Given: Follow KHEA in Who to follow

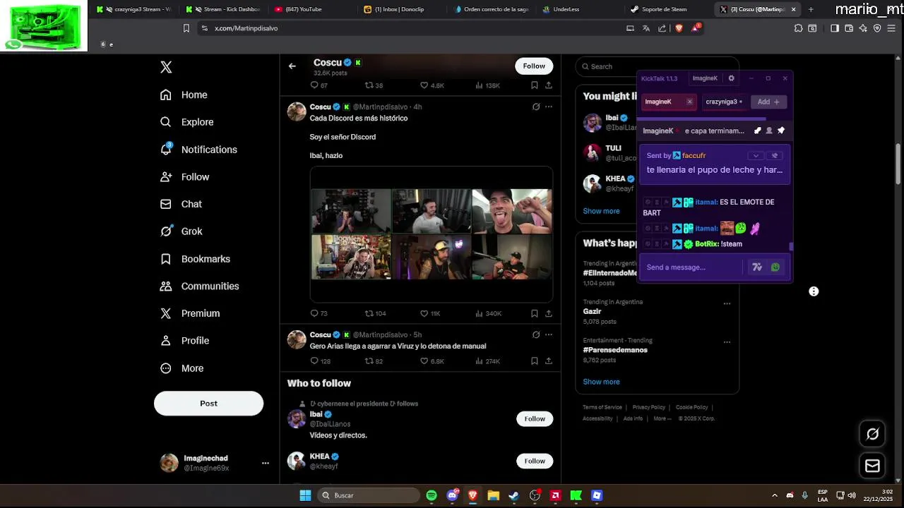Looking at the screenshot, I should click(x=535, y=461).
